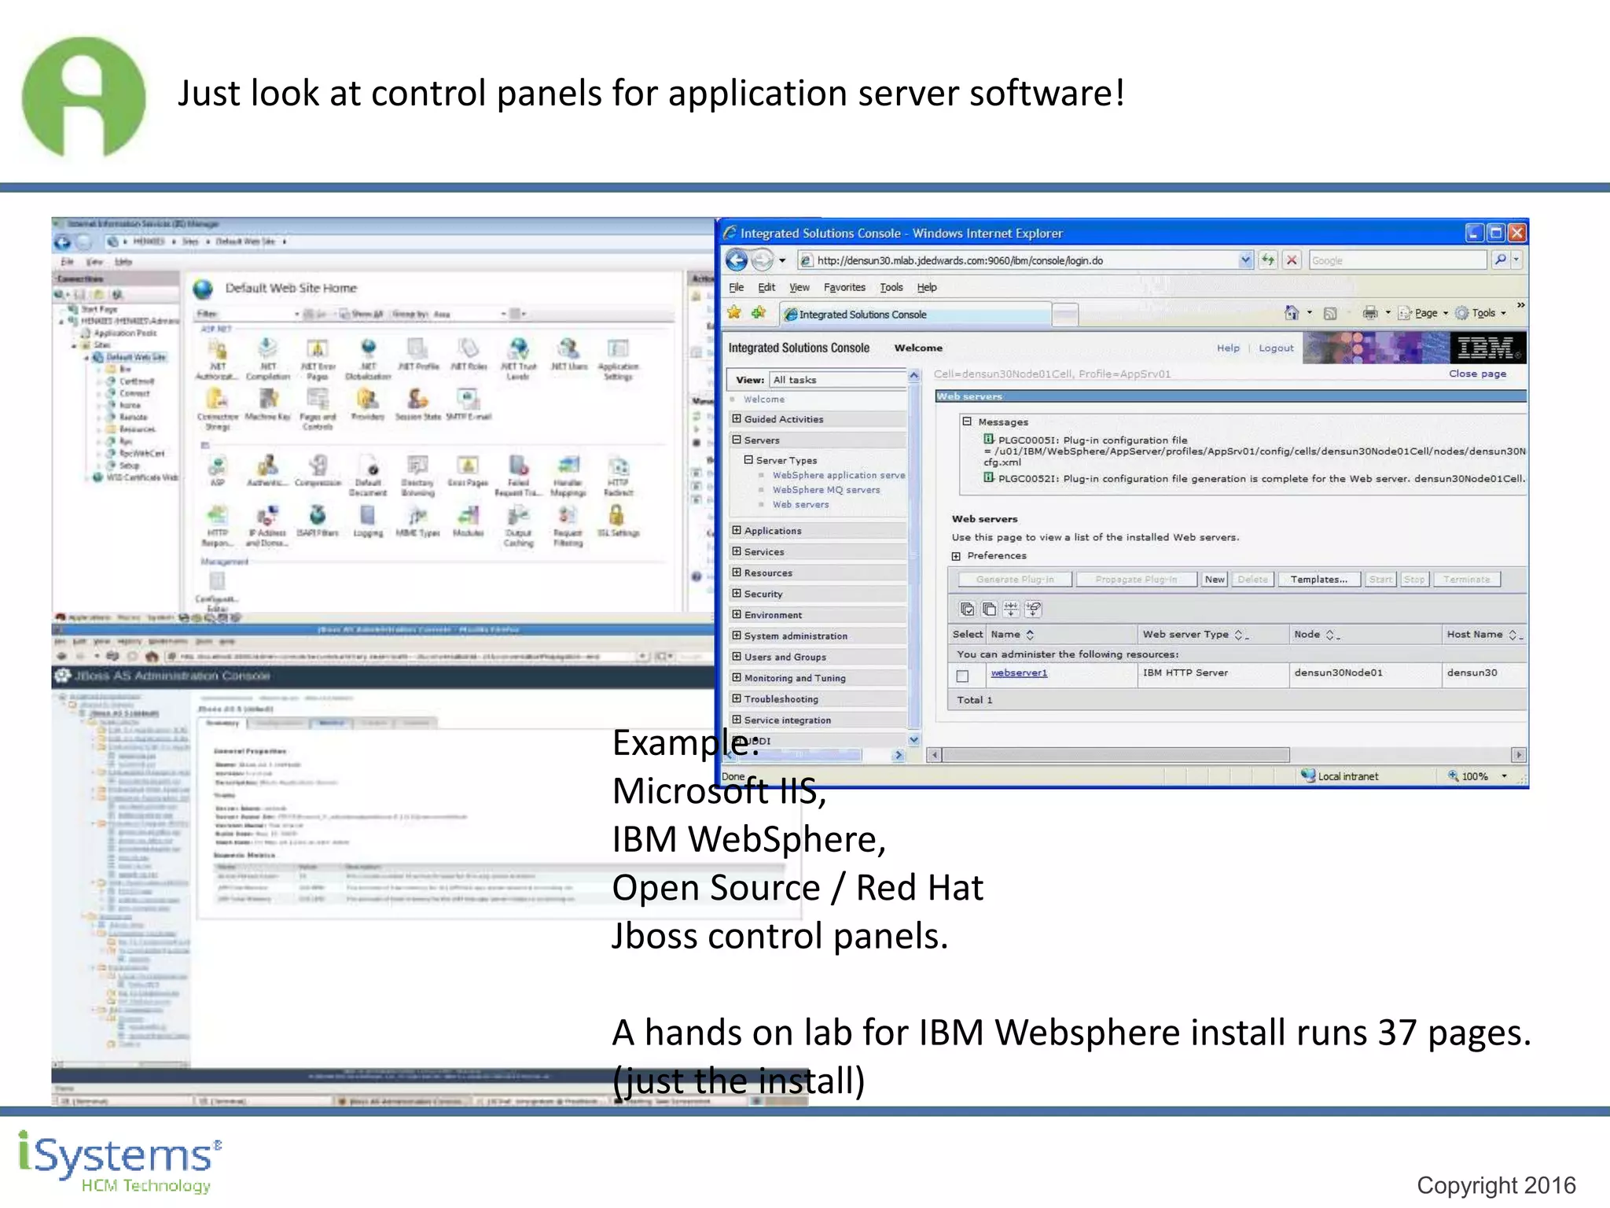Click the navigation pane scroll-down arrow

[913, 739]
